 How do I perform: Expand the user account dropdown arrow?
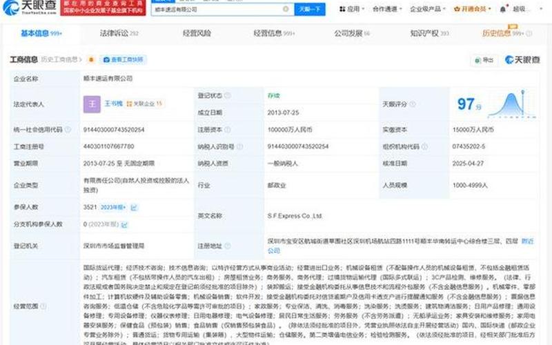point(541,9)
